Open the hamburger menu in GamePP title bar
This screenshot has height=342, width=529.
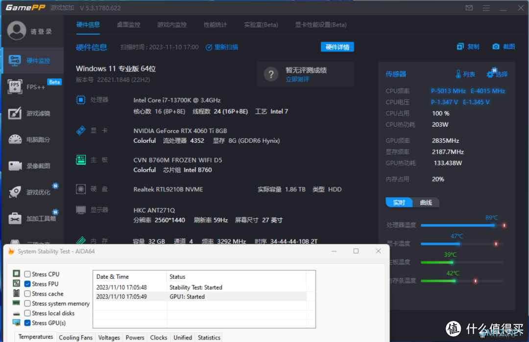click(486, 8)
